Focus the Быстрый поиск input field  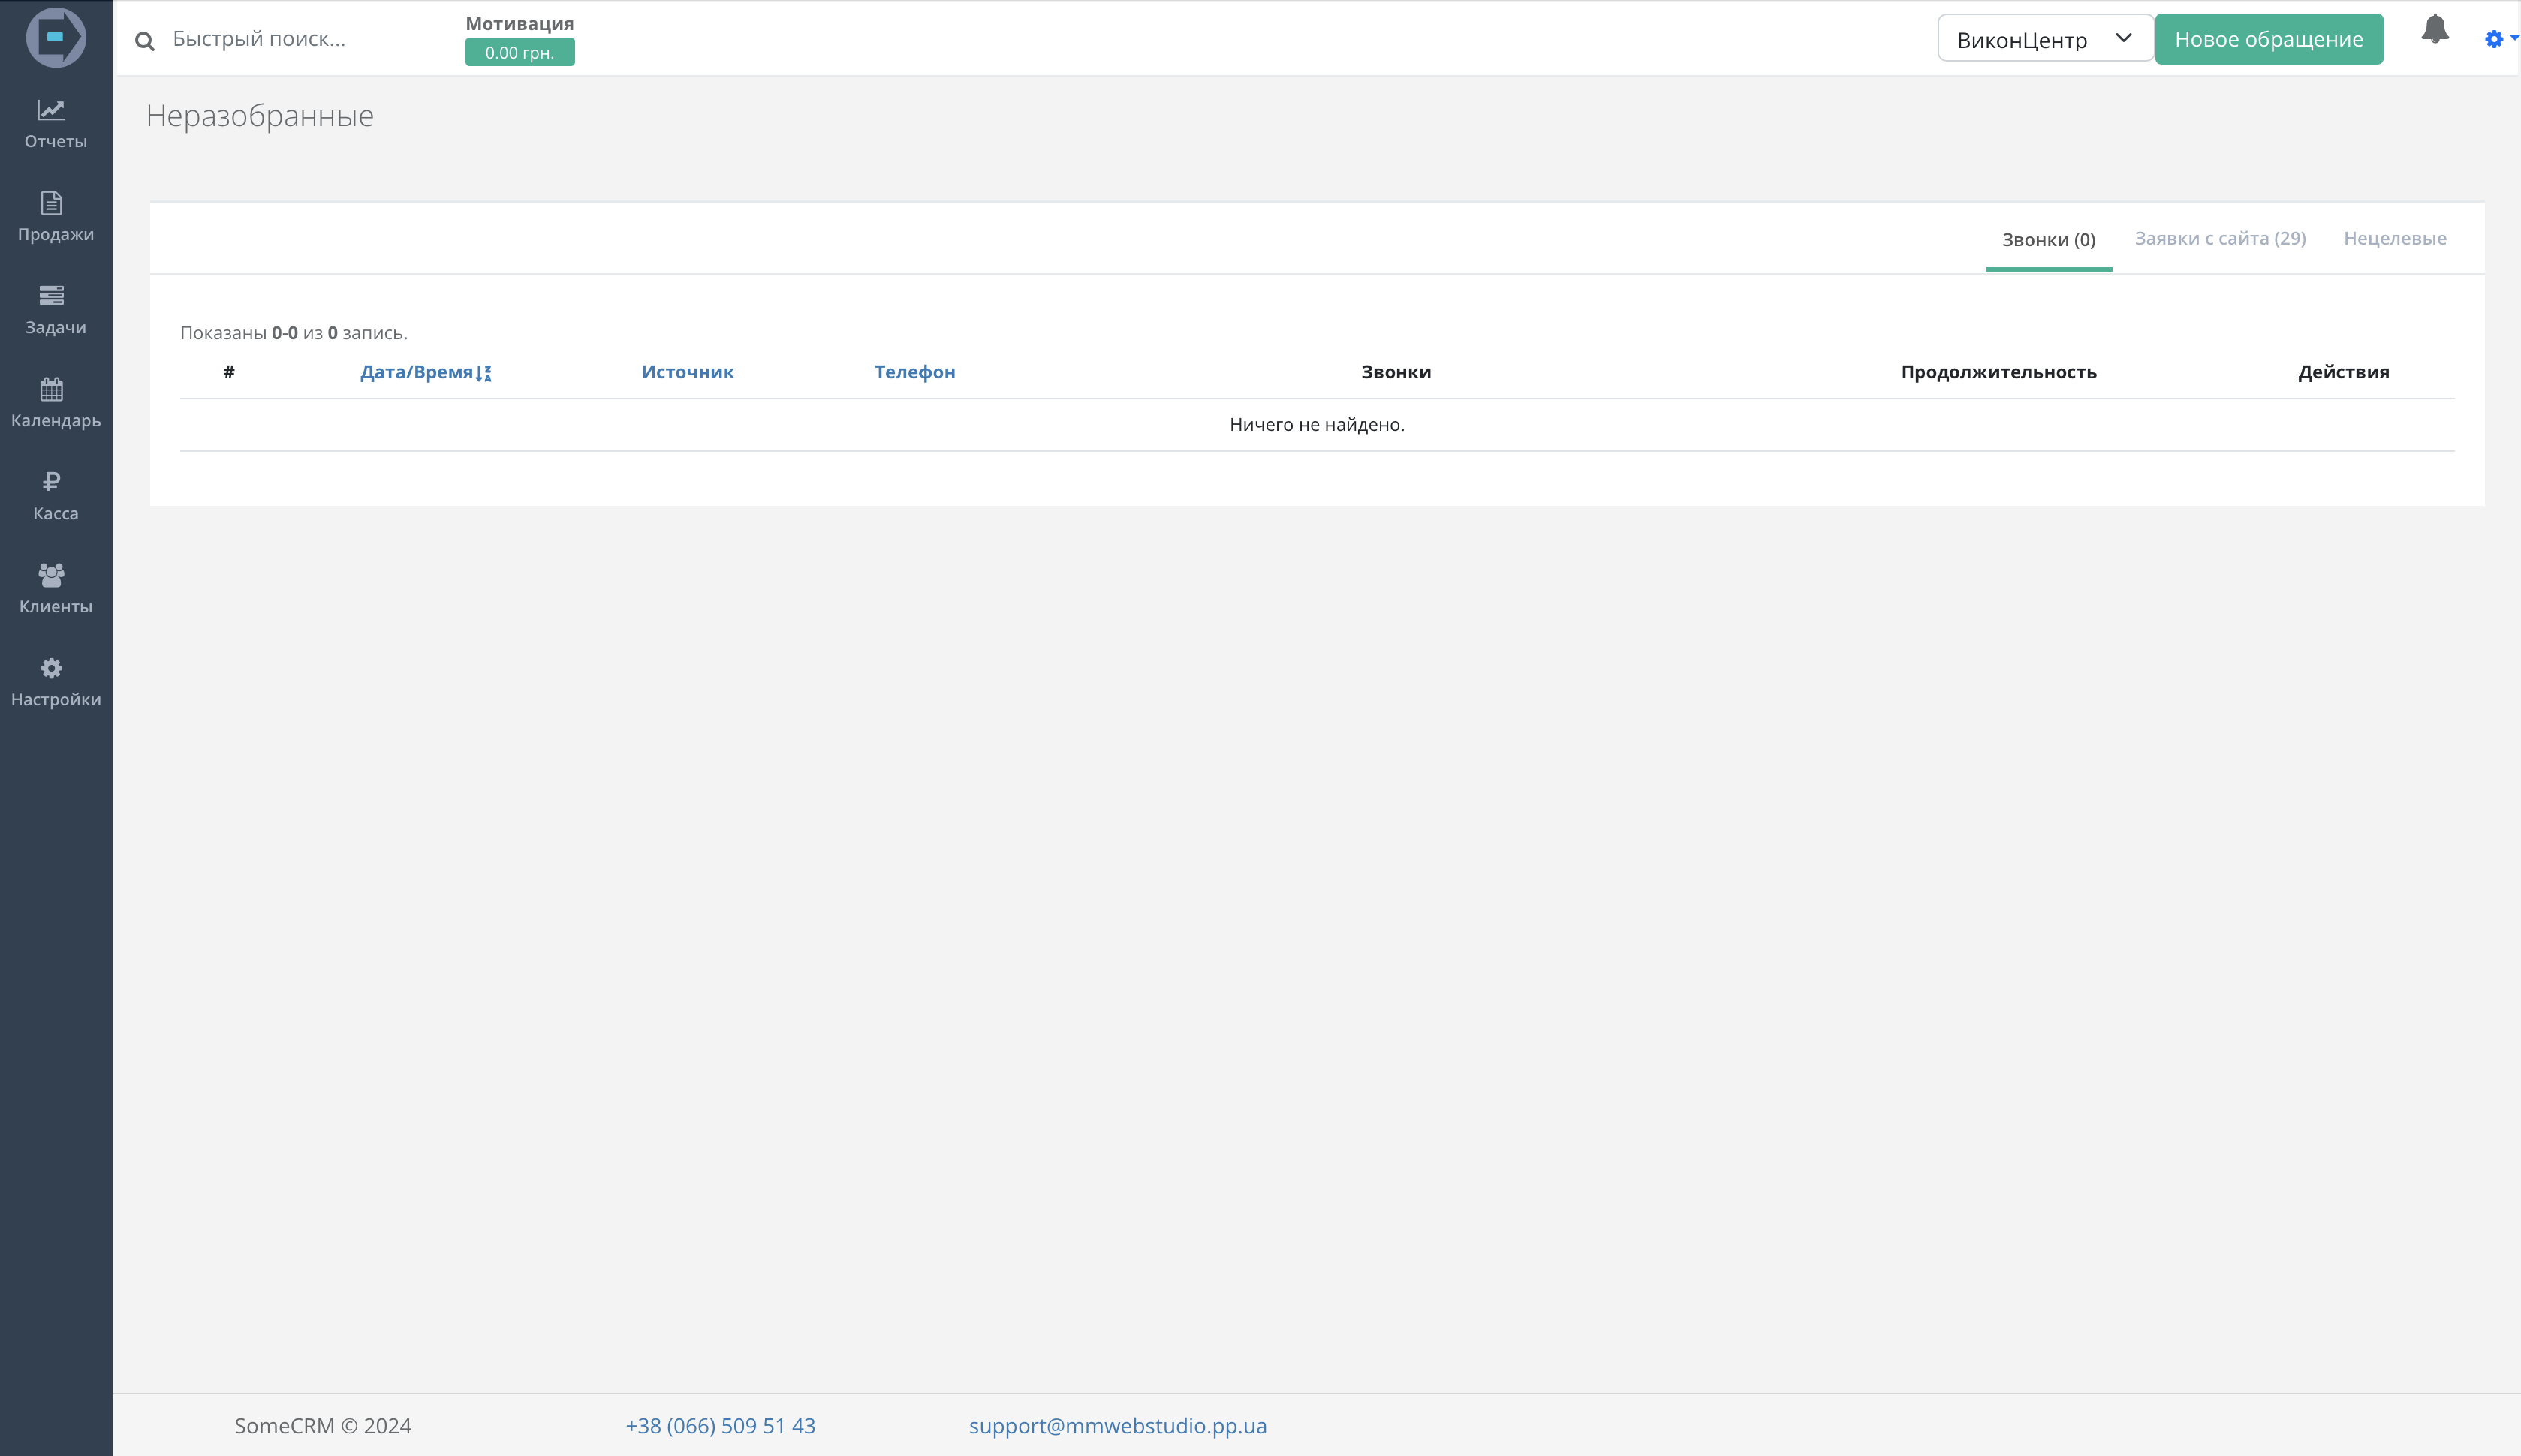point(300,39)
